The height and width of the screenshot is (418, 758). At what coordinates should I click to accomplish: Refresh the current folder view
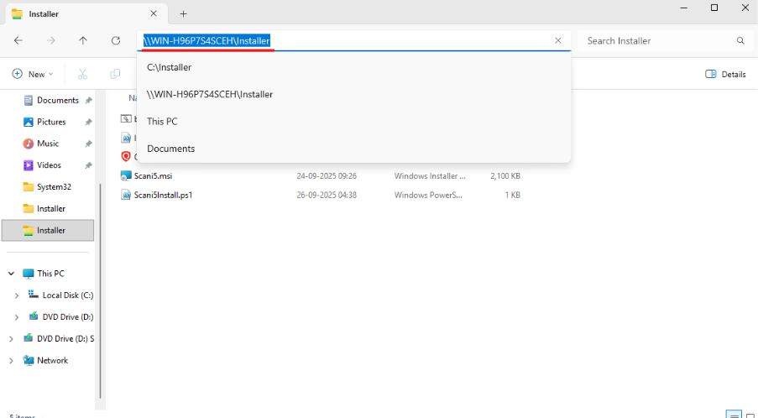[x=116, y=40]
